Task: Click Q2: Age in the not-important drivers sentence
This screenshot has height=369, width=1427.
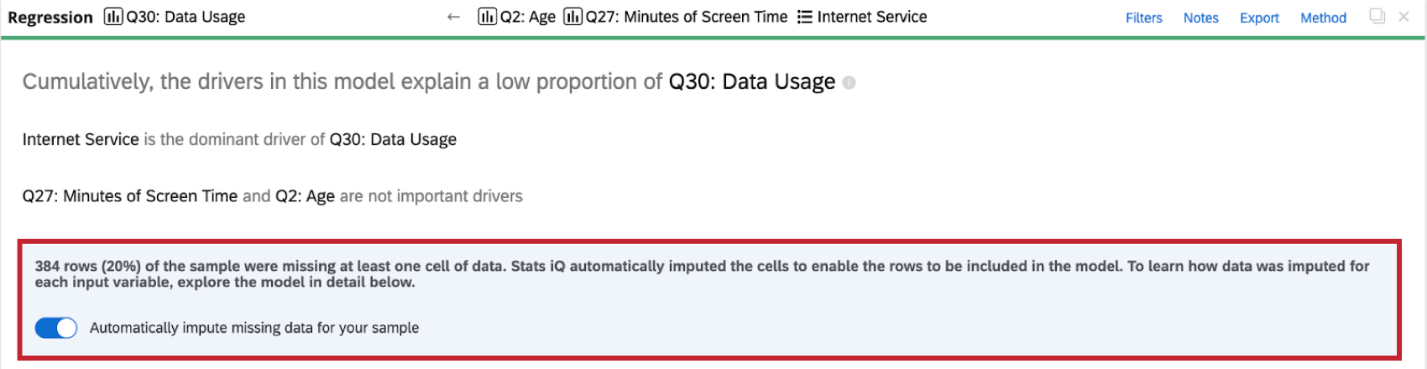Action: (305, 196)
